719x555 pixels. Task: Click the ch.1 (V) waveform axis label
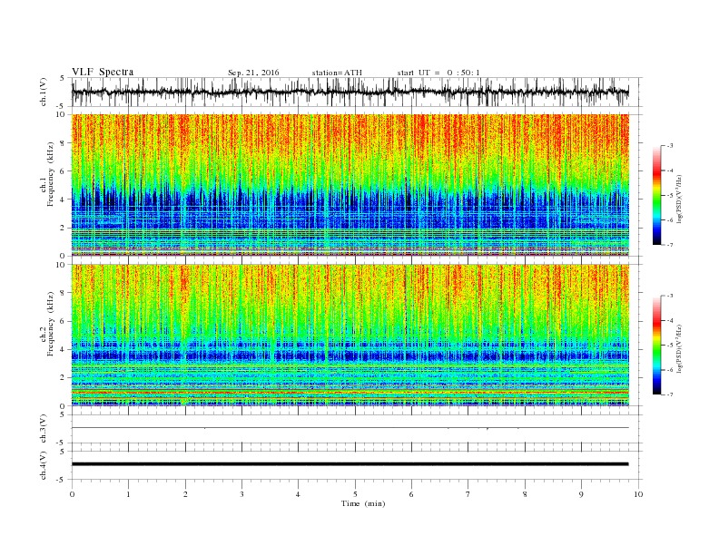click(44, 92)
